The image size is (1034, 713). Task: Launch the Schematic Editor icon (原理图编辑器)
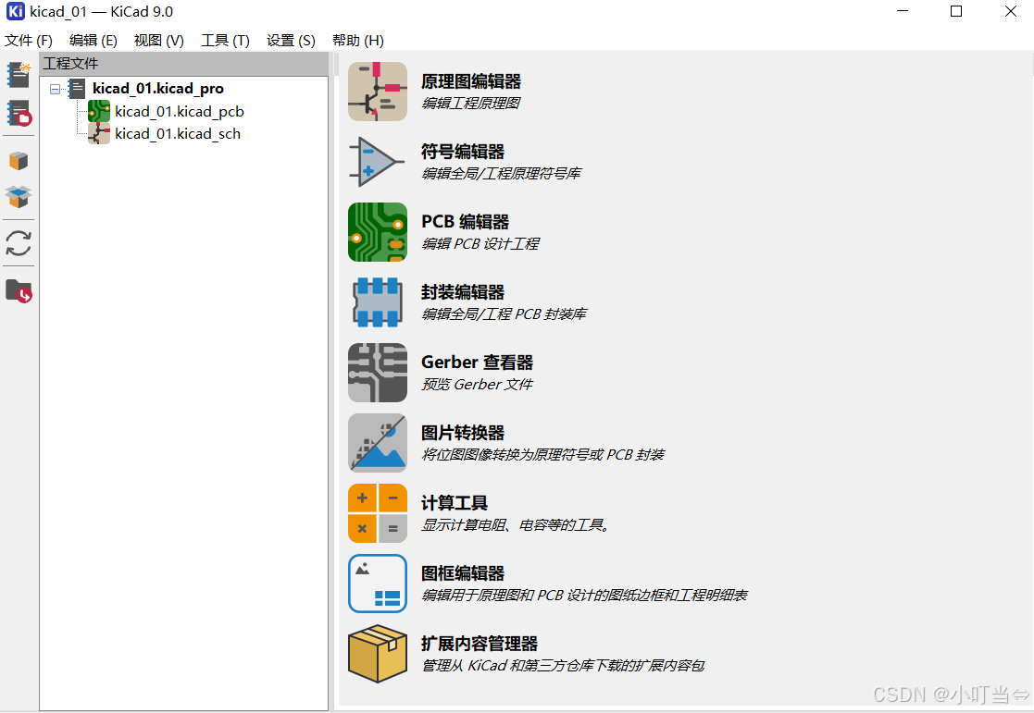(377, 92)
